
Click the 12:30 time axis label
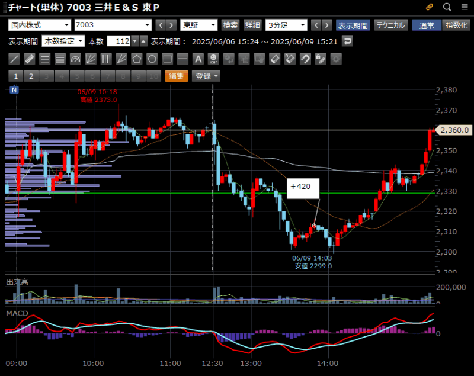pos(213,364)
